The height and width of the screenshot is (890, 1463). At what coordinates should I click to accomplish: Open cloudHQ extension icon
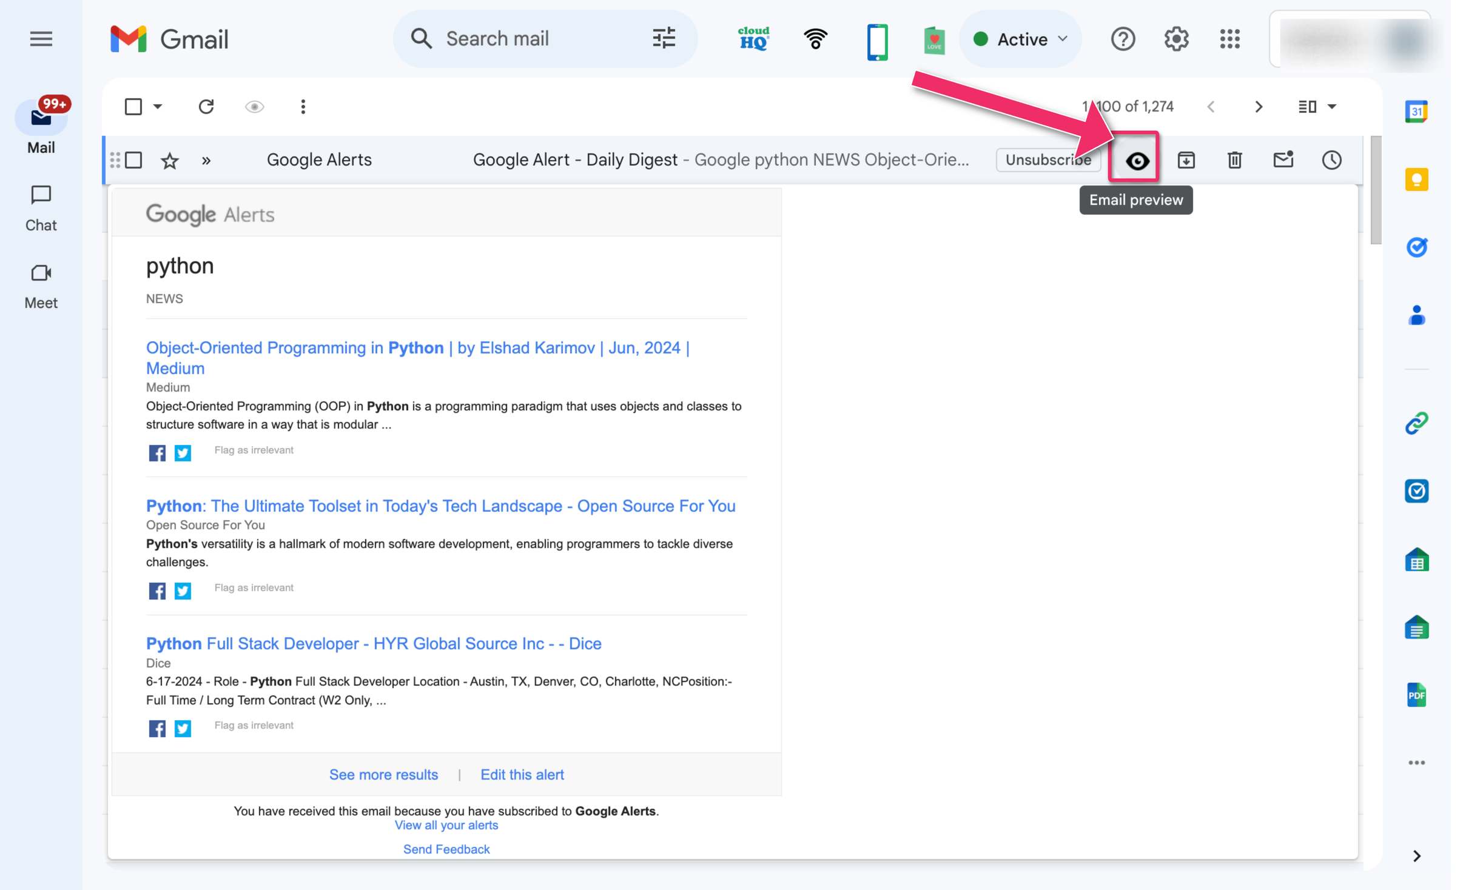753,39
